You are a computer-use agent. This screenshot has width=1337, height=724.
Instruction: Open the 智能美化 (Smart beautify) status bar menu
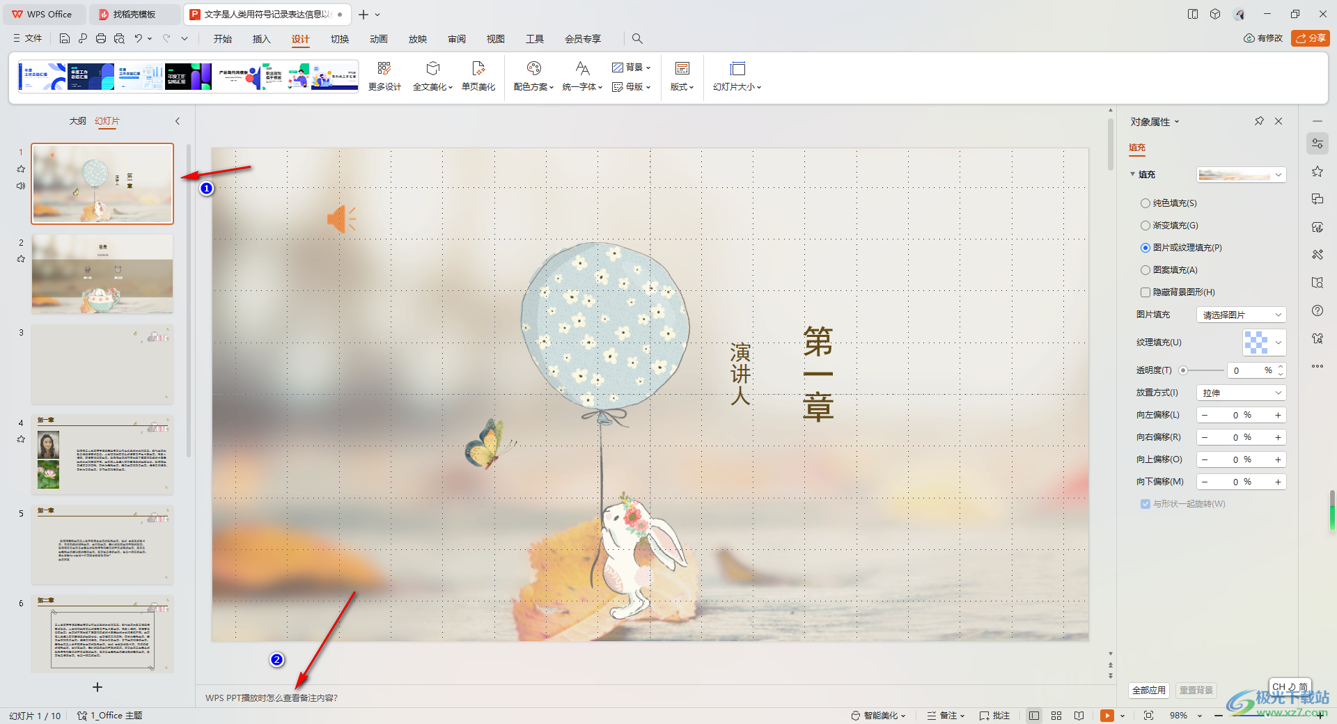(878, 716)
